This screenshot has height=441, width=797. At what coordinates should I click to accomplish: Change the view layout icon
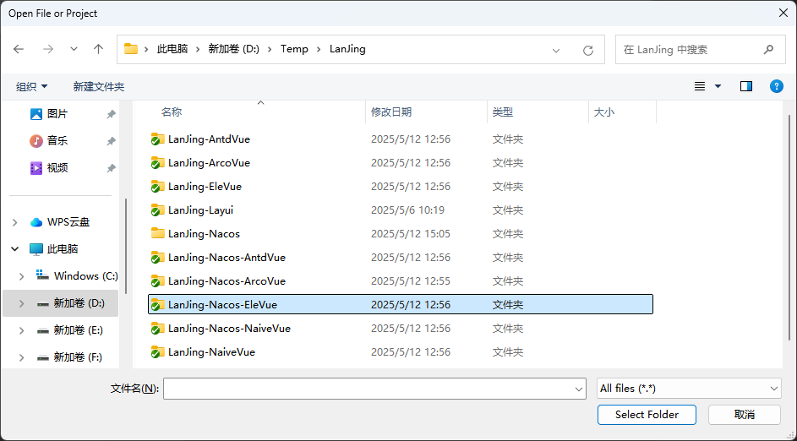click(700, 86)
